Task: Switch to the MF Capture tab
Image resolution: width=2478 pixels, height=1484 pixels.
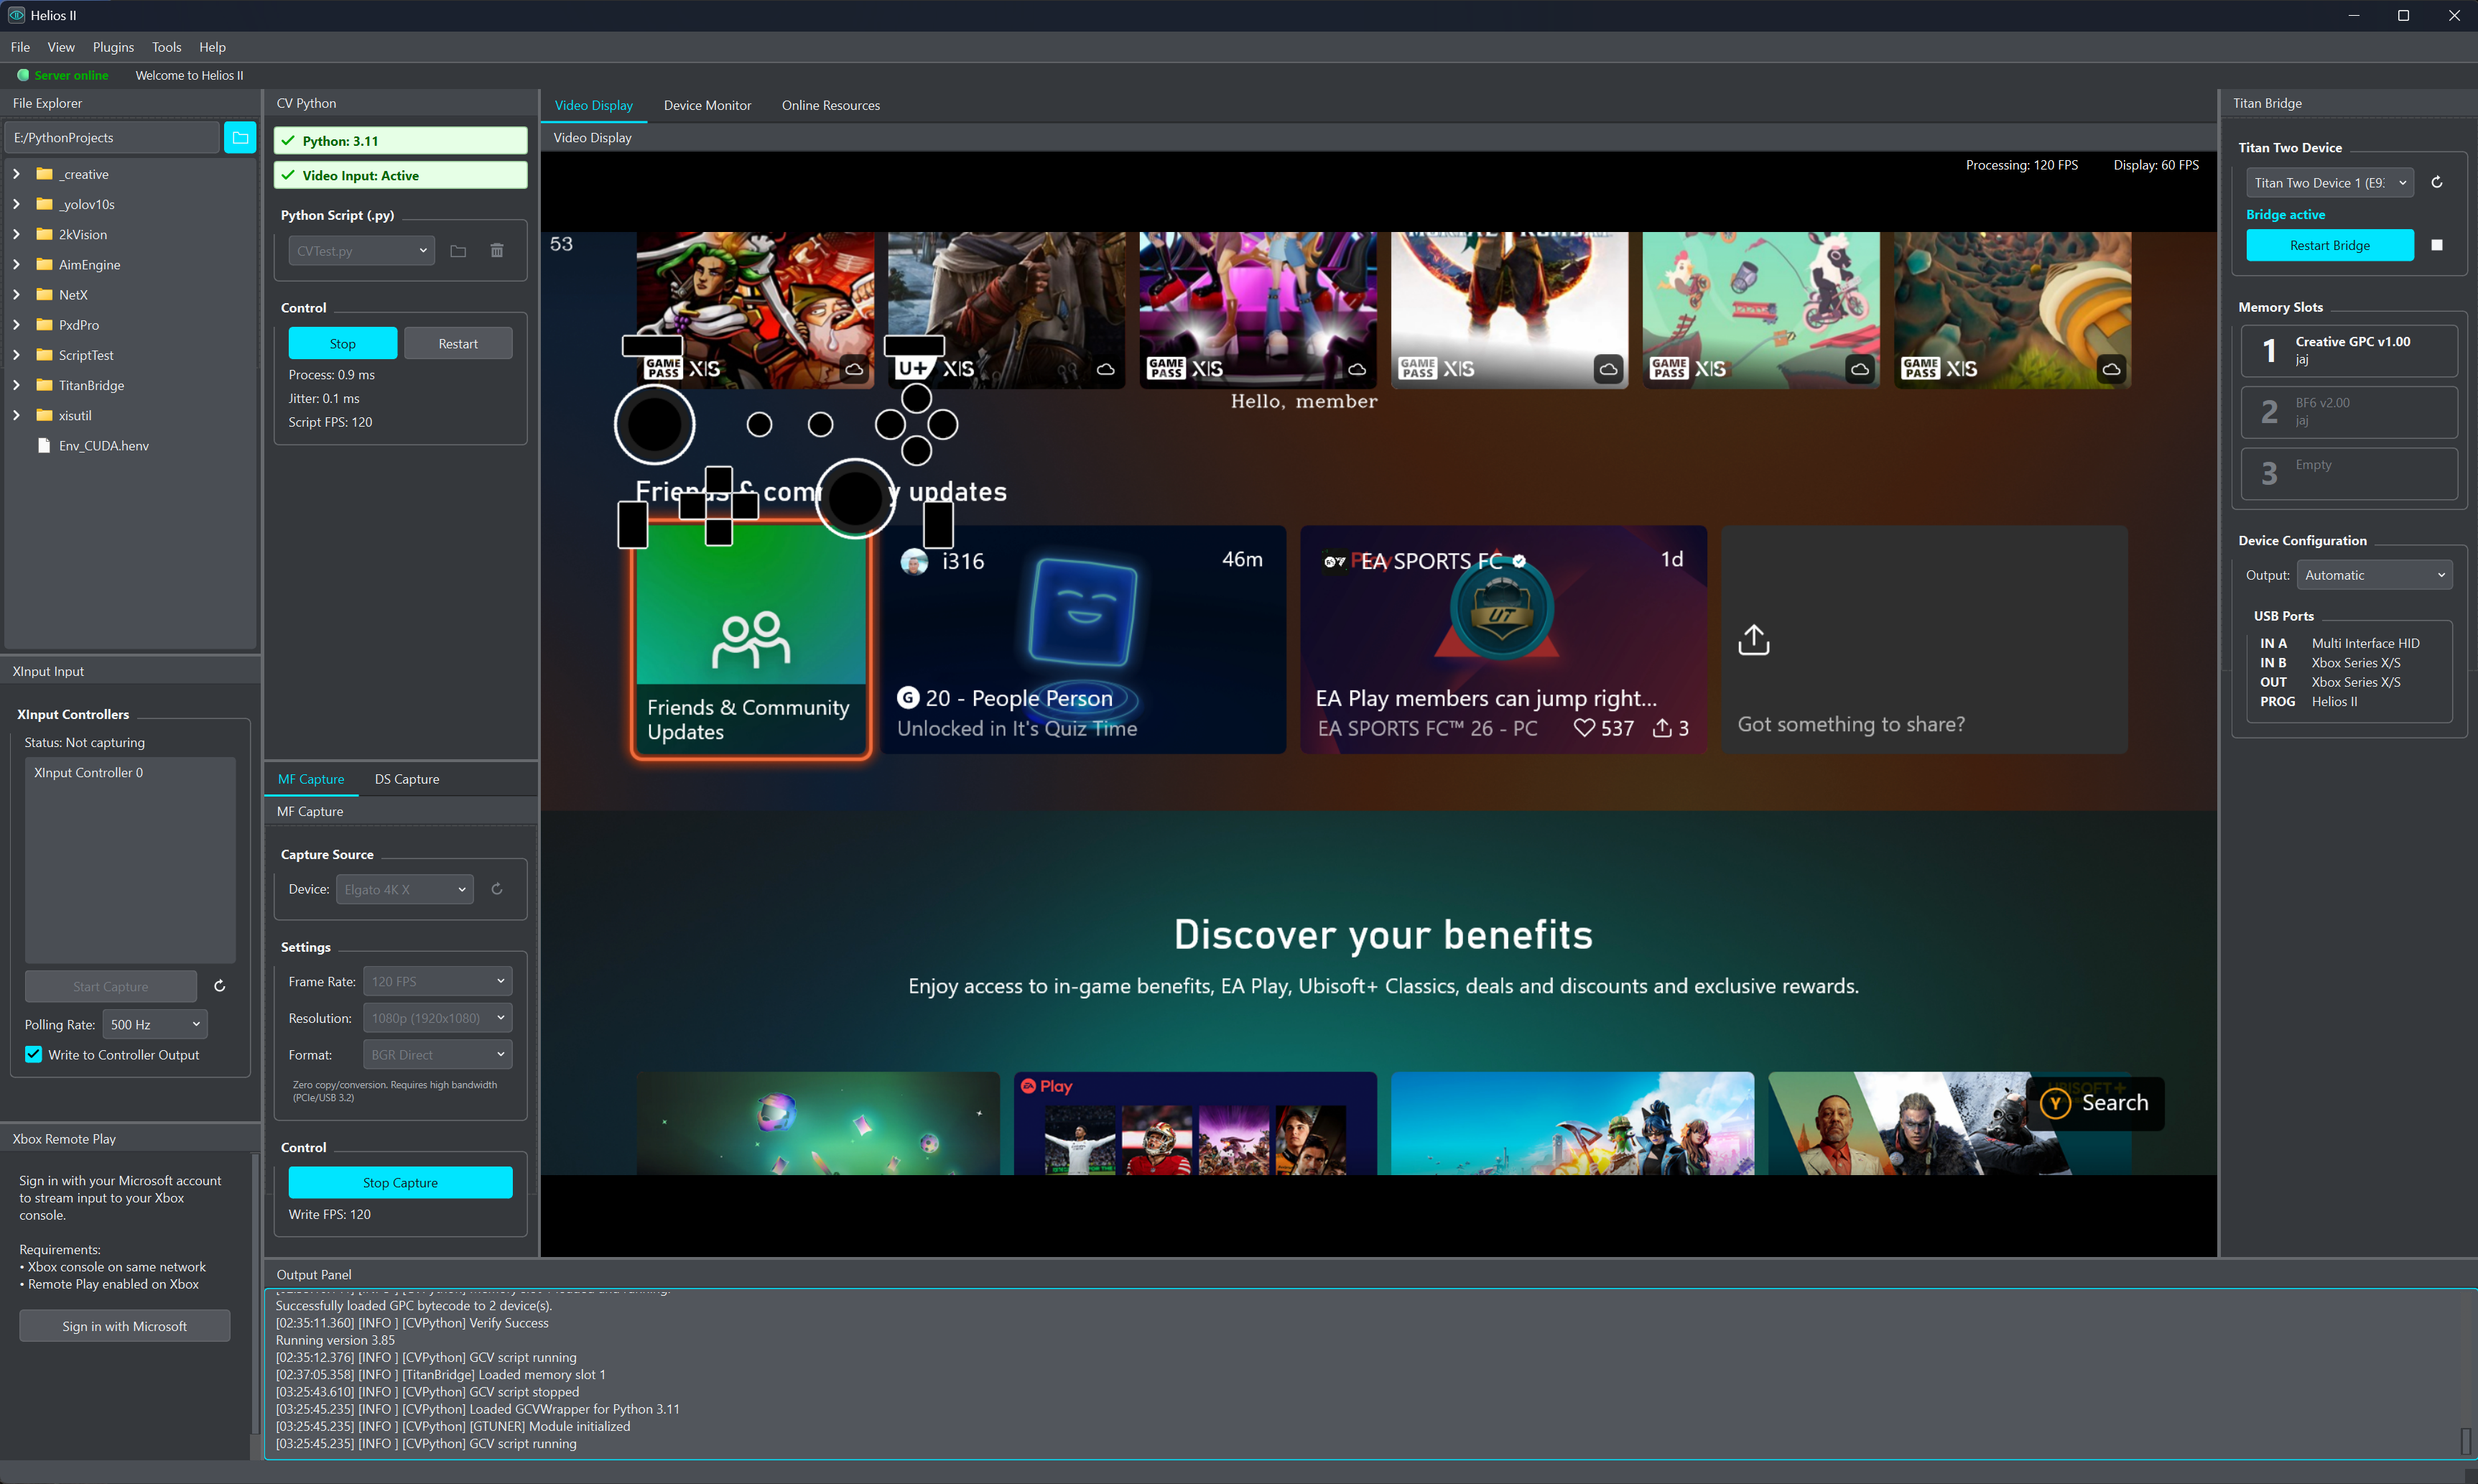Action: pyautogui.click(x=311, y=779)
